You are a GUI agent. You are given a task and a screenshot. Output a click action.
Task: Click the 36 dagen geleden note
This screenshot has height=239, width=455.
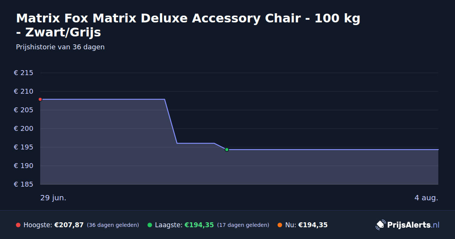click(x=113, y=225)
